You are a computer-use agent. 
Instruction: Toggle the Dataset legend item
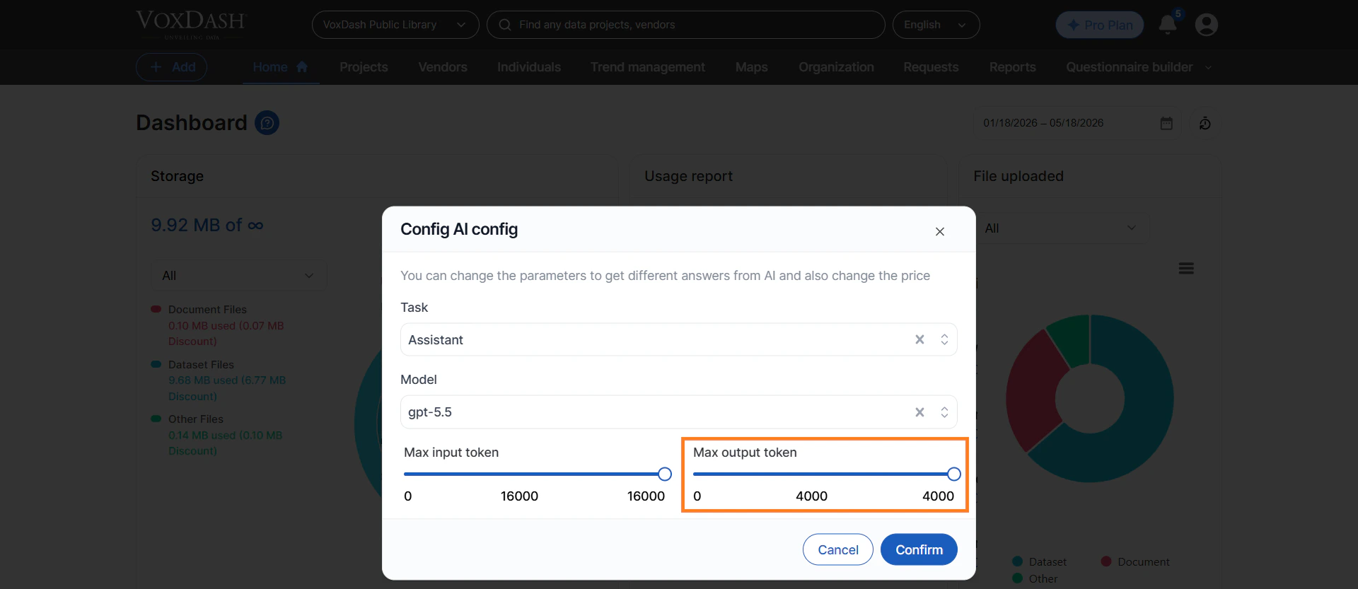coord(1039,561)
